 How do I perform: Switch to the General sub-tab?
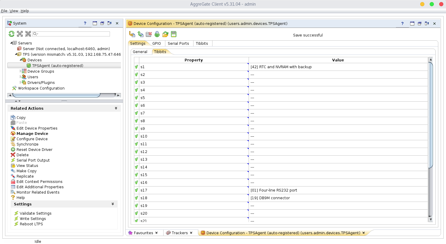coord(140,52)
